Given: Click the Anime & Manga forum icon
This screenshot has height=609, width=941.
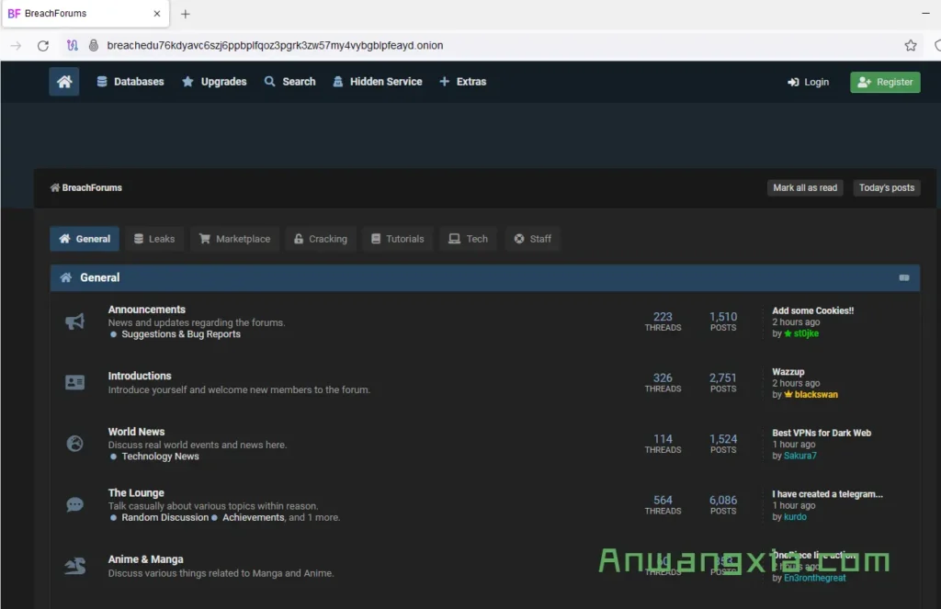Looking at the screenshot, I should pyautogui.click(x=75, y=566).
